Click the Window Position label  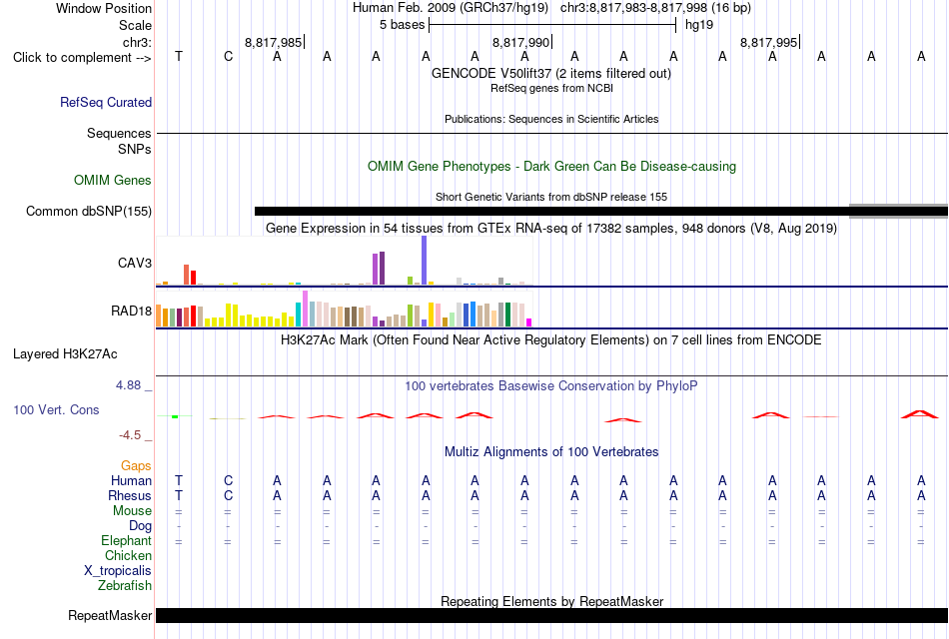coord(104,8)
